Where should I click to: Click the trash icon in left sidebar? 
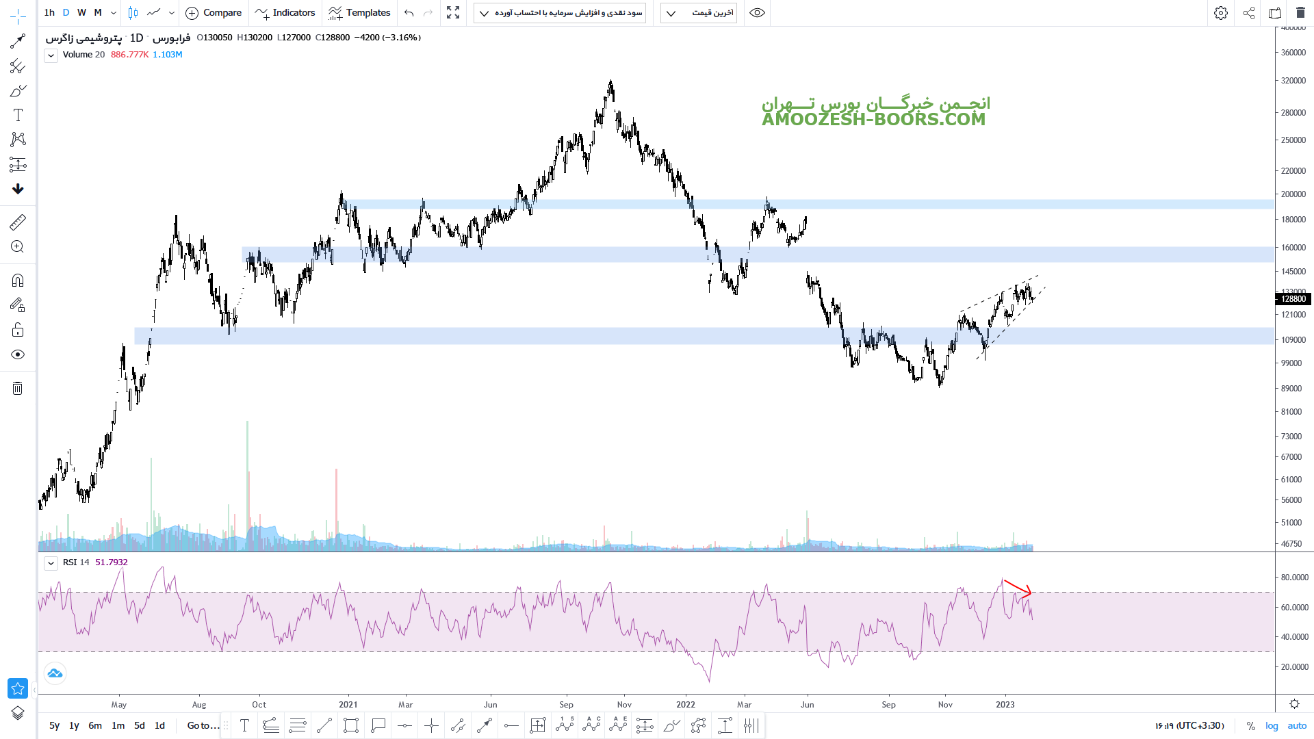[x=18, y=389]
